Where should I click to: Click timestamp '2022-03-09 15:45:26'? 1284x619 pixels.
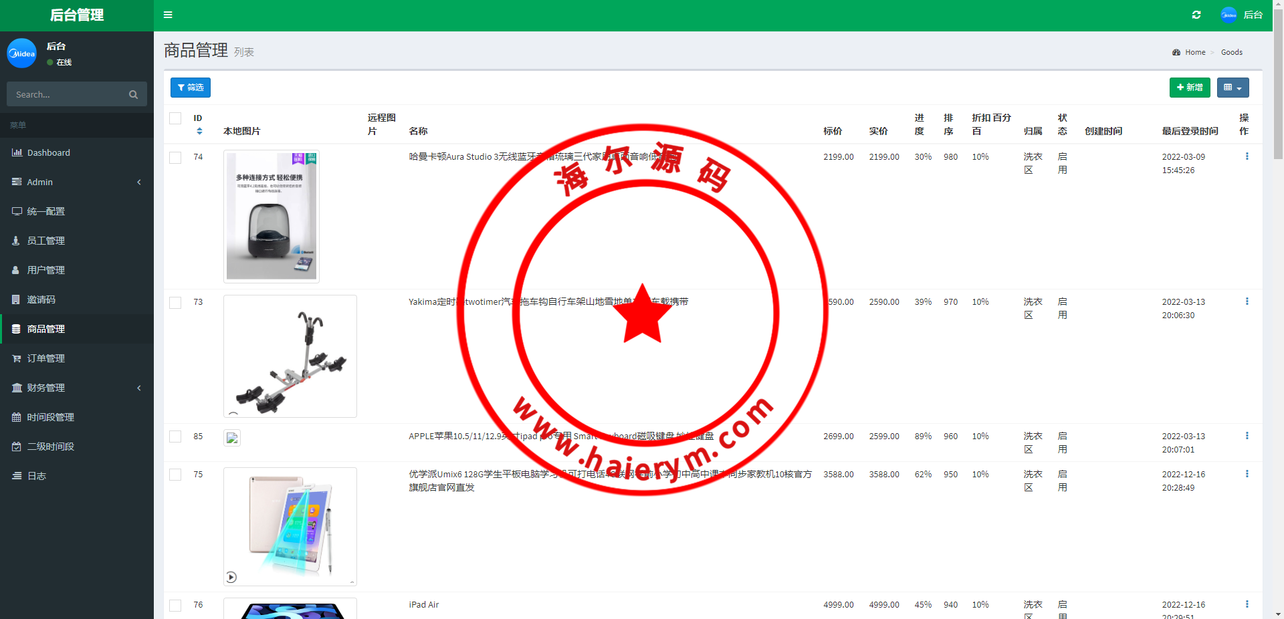(x=1184, y=163)
